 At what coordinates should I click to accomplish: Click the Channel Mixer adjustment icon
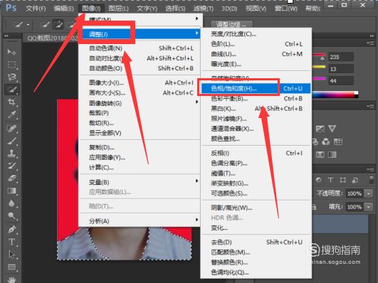(x=326, y=141)
